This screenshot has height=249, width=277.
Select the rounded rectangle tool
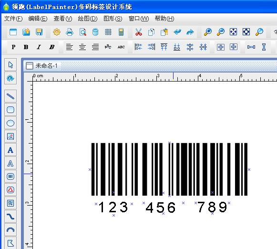(10, 110)
